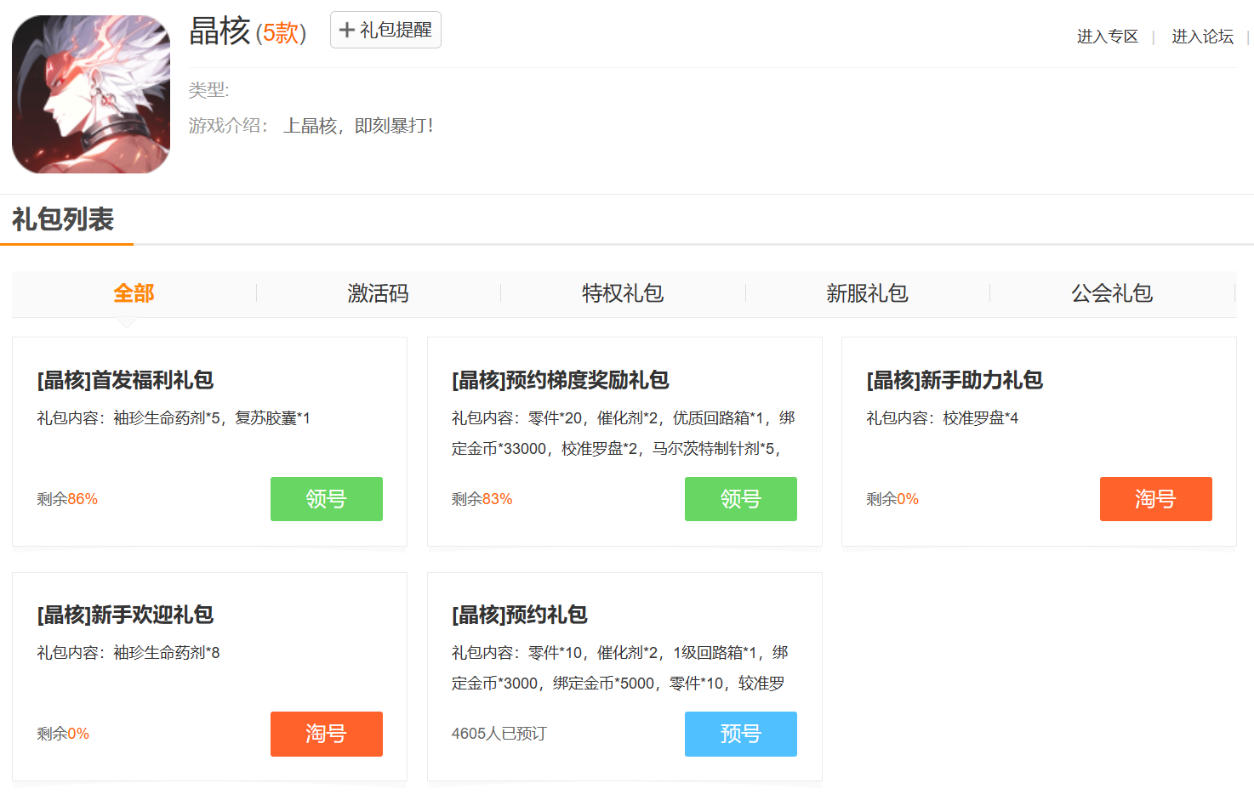Open the [晶核]首发福利礼包 title
This screenshot has width=1254, height=800.
click(x=125, y=380)
